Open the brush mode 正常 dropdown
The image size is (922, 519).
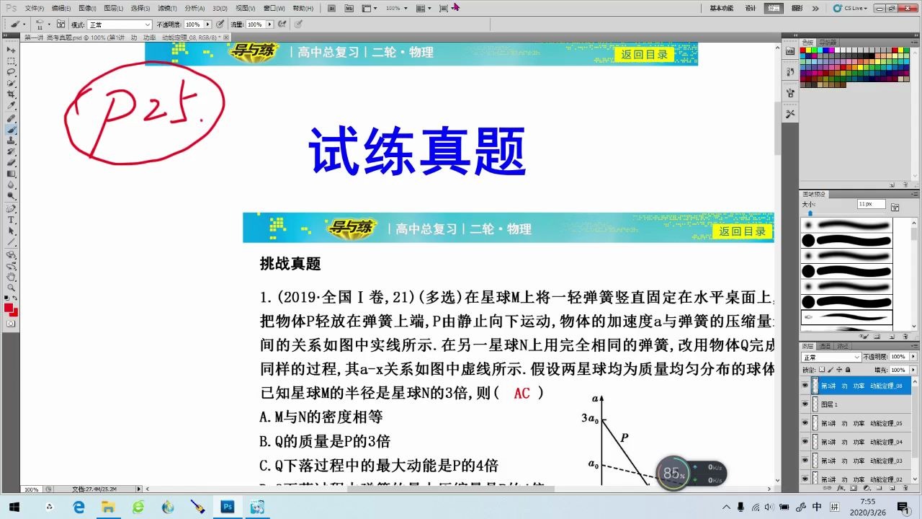pyautogui.click(x=119, y=25)
